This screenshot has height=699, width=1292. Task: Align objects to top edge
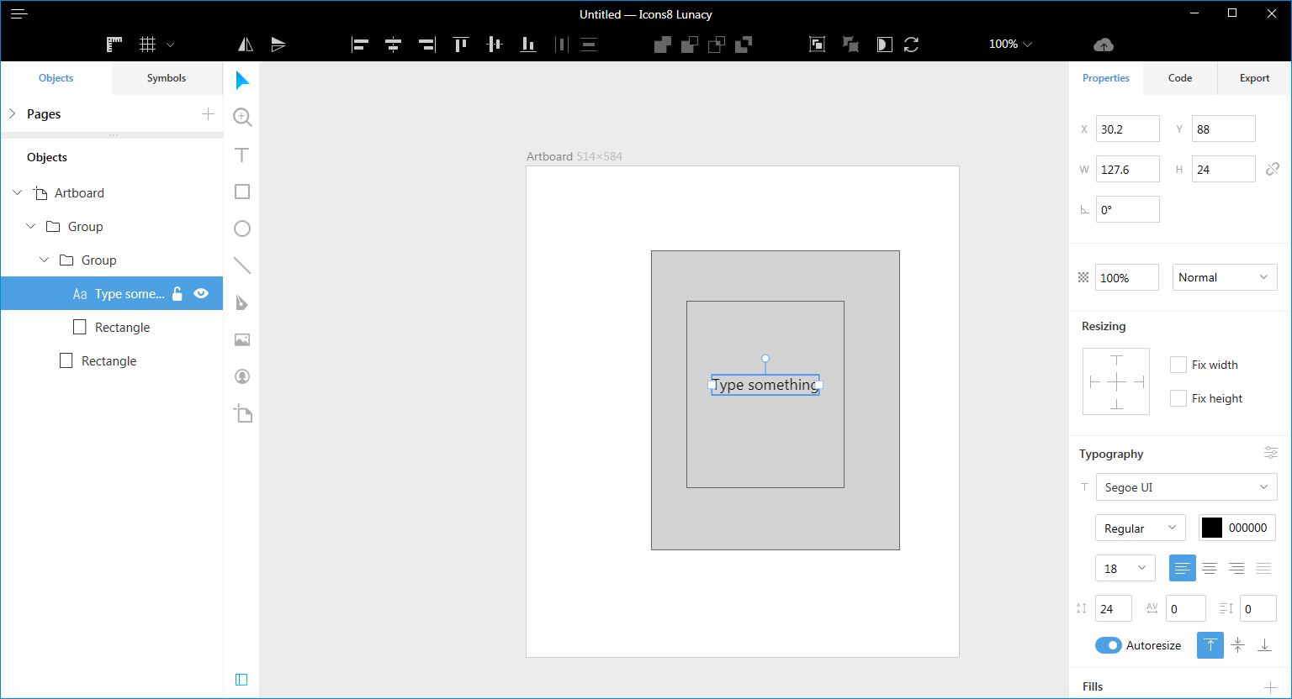pyautogui.click(x=460, y=45)
